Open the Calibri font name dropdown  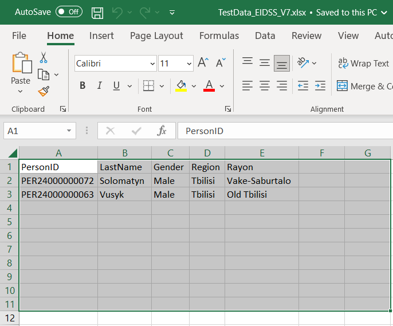tap(152, 64)
